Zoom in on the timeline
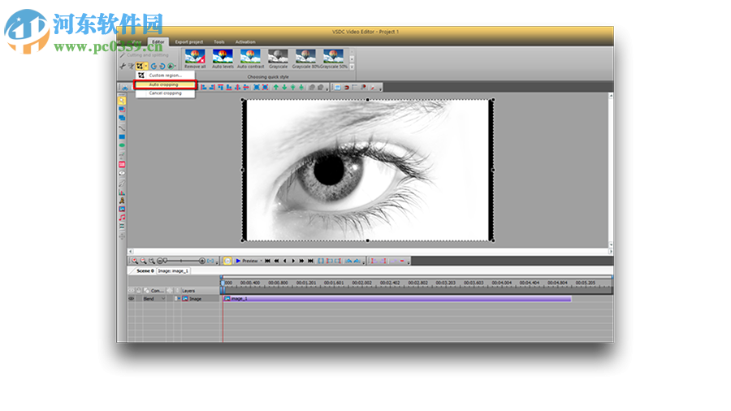This screenshot has height=411, width=731. 135,261
